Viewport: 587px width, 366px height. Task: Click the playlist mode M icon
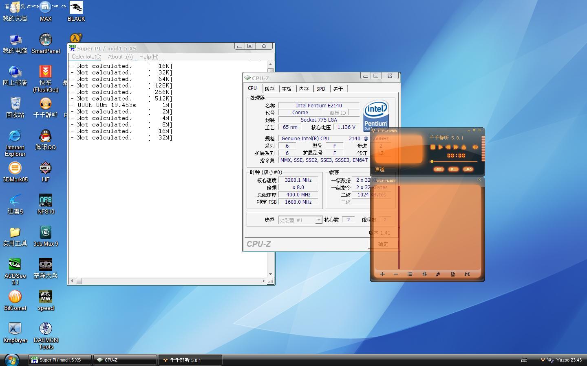(467, 274)
